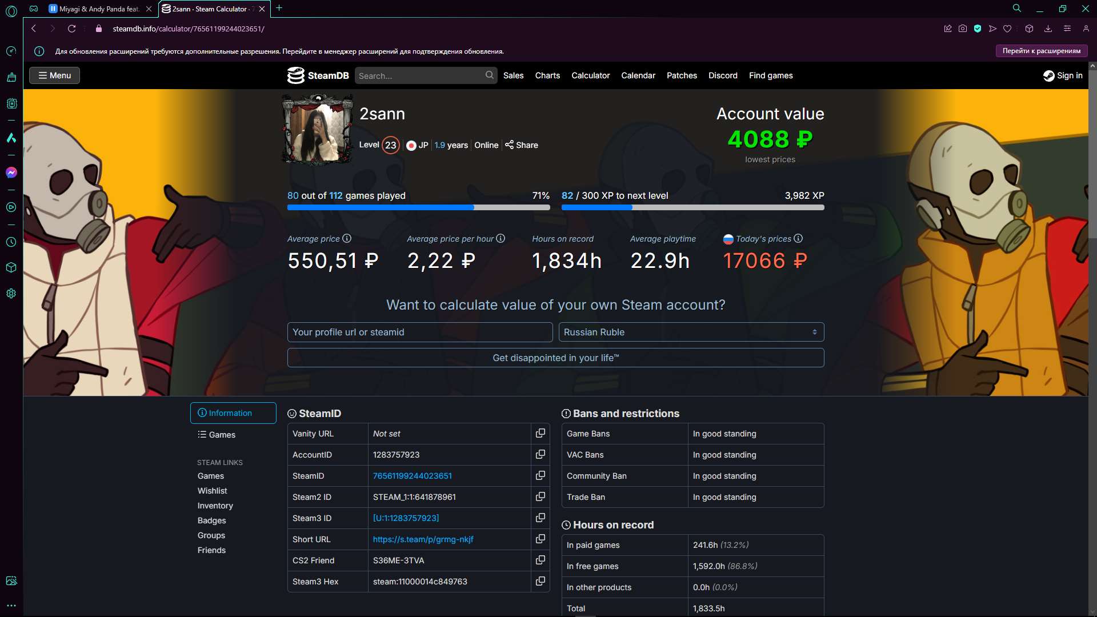Click Перейти к расширениям button
Viewport: 1097px width, 617px height.
[x=1042, y=51]
